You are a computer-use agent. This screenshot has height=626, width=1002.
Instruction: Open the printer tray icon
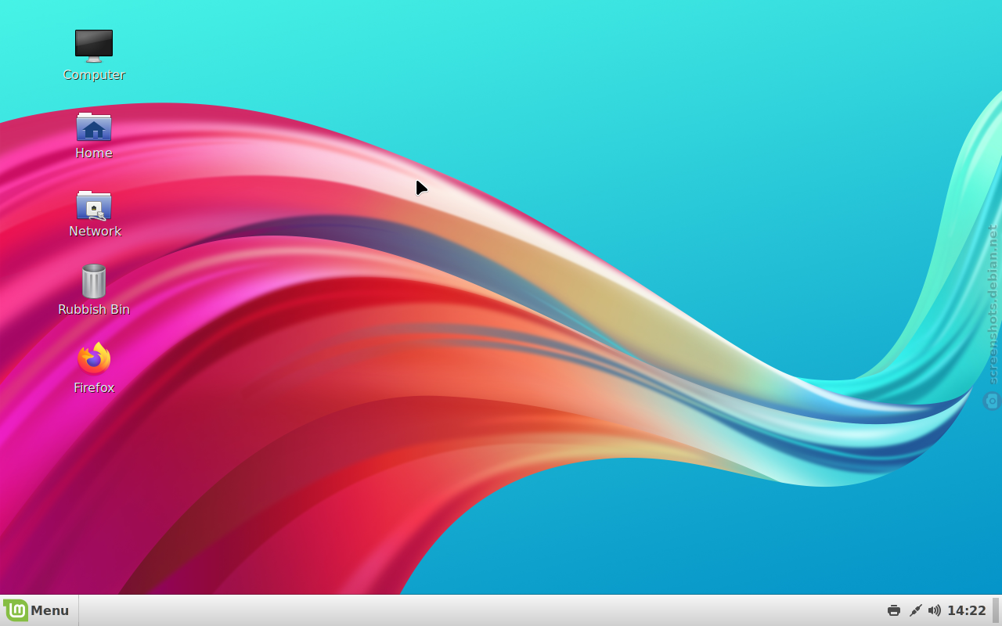894,610
